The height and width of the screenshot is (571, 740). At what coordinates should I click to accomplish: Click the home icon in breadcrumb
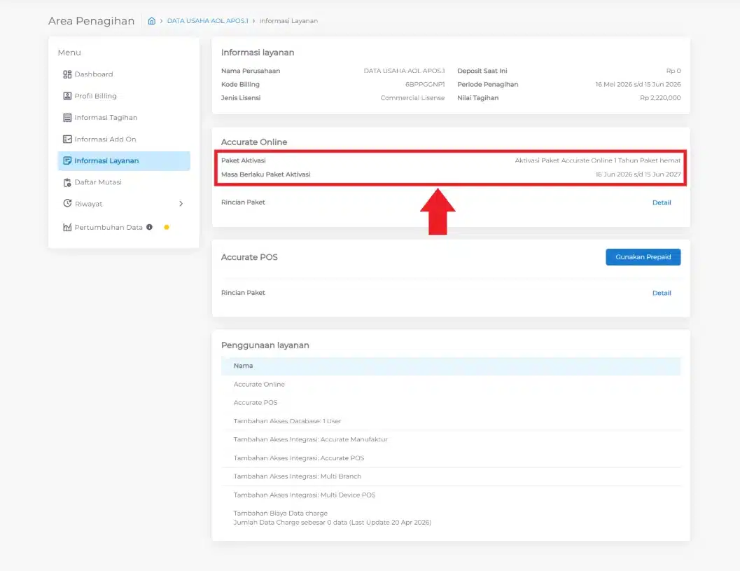(x=151, y=21)
